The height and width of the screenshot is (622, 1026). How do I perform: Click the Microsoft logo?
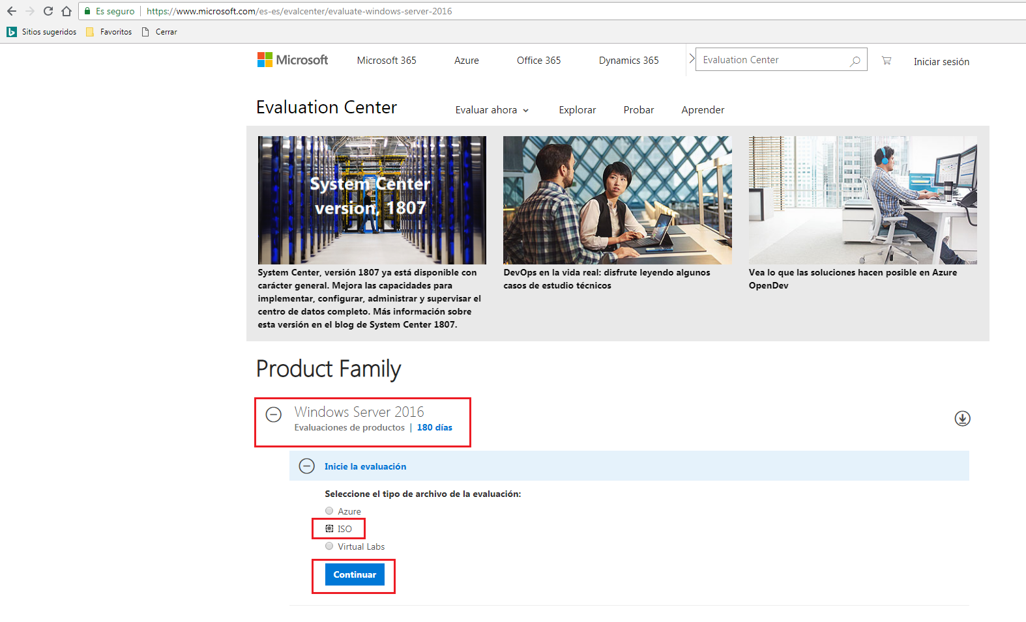[293, 60]
